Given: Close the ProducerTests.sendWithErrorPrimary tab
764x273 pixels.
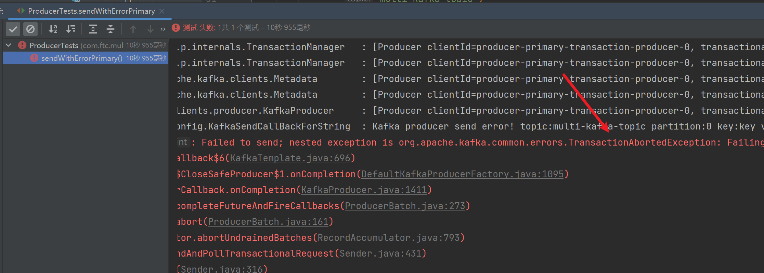Looking at the screenshot, I should [x=162, y=11].
